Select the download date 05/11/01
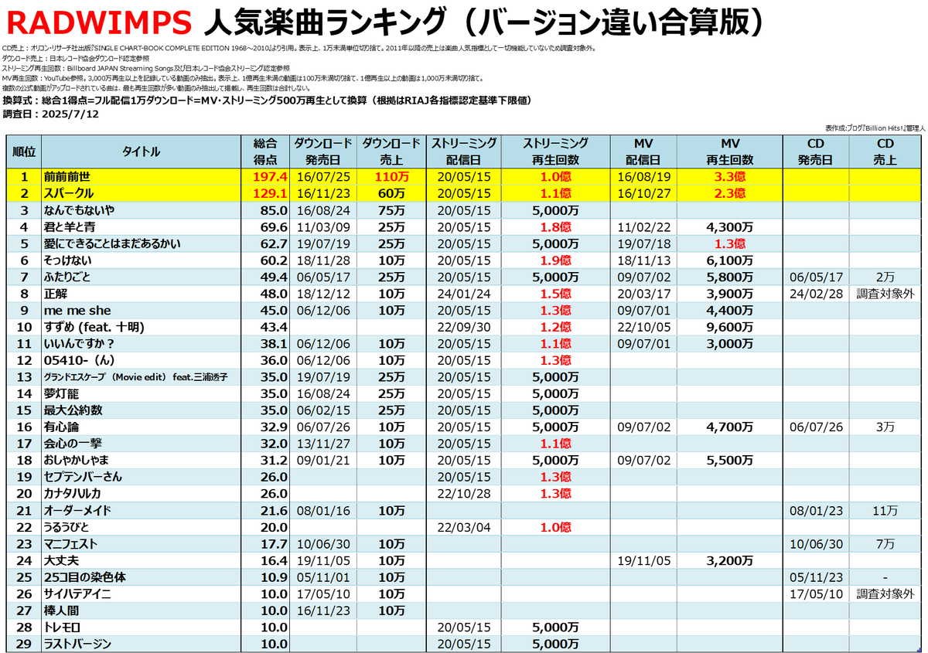This screenshot has width=928, height=653. (323, 577)
